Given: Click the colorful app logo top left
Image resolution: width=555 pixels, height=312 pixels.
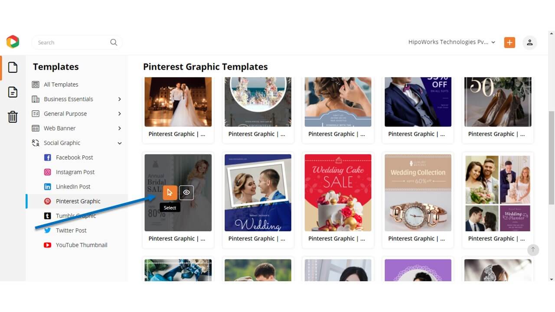Looking at the screenshot, I should [x=13, y=42].
